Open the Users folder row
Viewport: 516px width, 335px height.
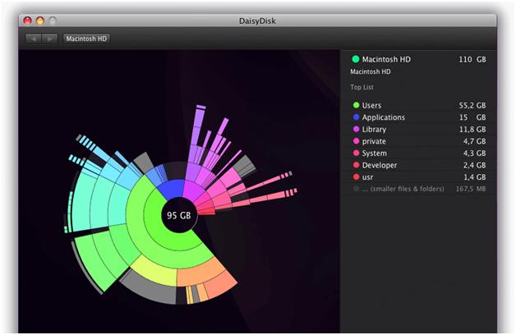pos(419,105)
